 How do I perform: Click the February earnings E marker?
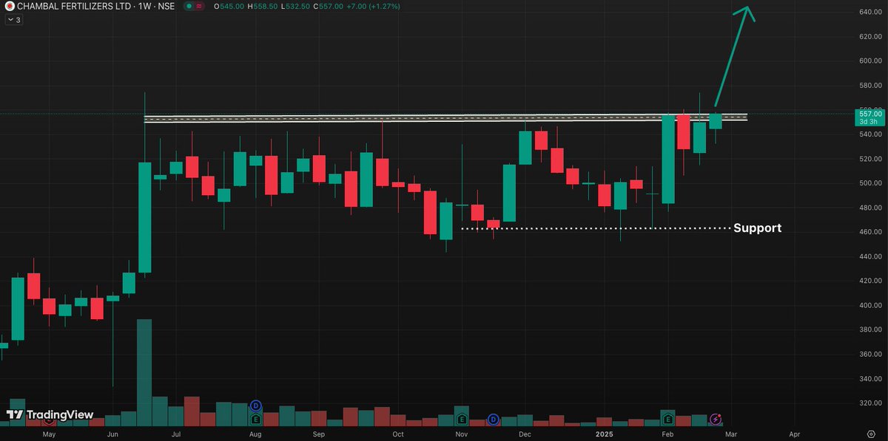pos(668,419)
